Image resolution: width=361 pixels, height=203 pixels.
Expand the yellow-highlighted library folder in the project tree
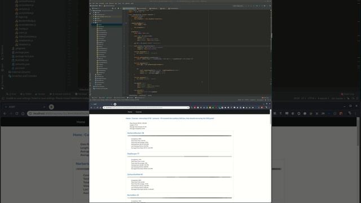94,16
